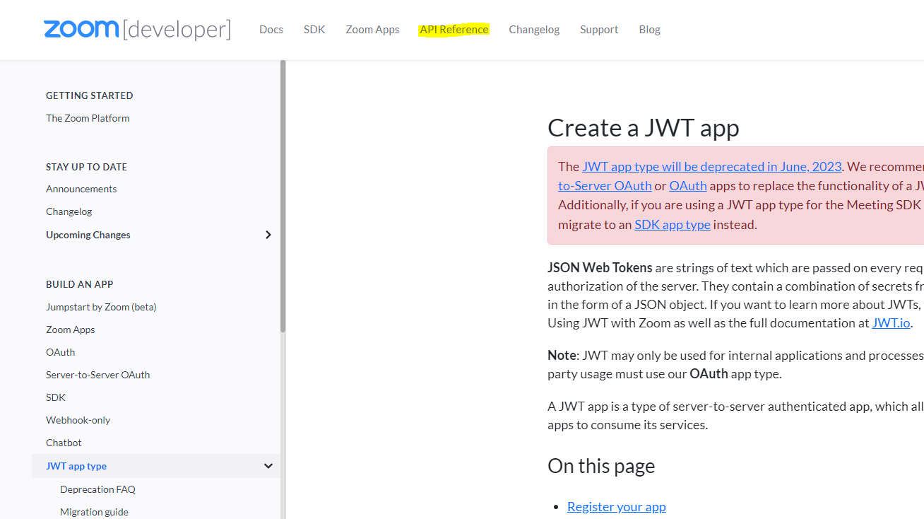Viewport: 924px width, 519px height.
Task: Click the 'On this page' heading
Action: (601, 466)
